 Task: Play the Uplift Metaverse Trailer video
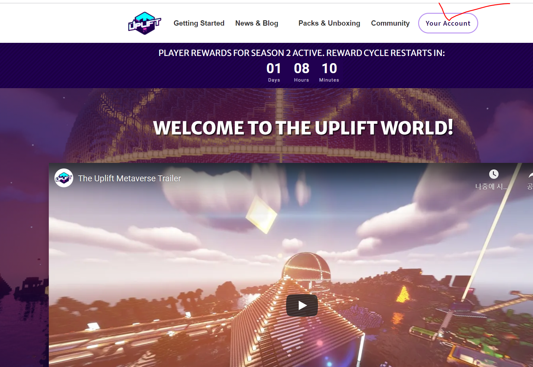[x=302, y=305]
